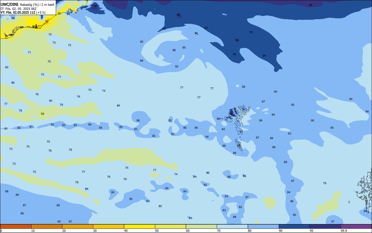This screenshot has width=372, height=233.
Task: Click the orange 10–20 legend swatch
Action: pyautogui.click(x=46, y=226)
